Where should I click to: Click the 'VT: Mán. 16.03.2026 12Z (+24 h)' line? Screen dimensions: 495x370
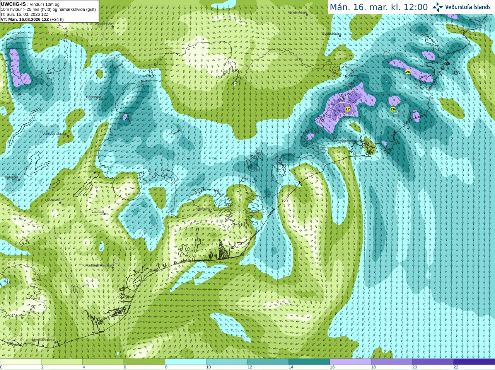(32, 19)
